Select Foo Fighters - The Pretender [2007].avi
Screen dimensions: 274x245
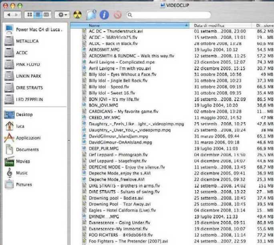[x=128, y=241]
